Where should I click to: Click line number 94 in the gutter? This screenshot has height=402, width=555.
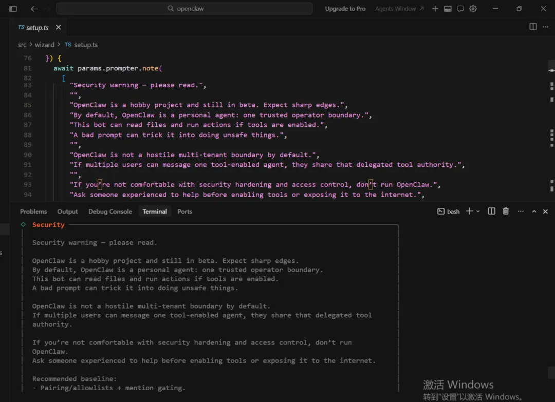point(28,195)
